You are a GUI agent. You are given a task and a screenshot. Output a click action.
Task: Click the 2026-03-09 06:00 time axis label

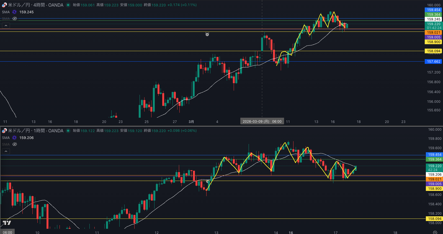point(262,122)
